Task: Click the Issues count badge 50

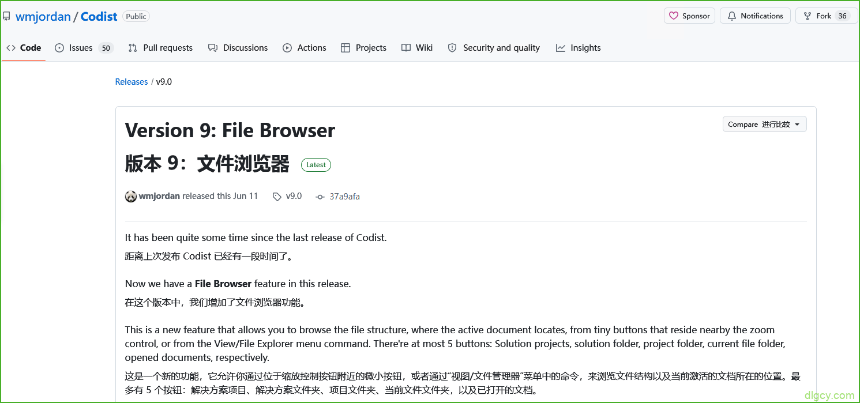Action: 106,48
